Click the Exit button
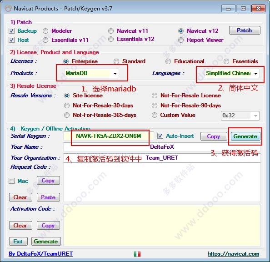The height and width of the screenshot is (262, 270). coord(18,242)
